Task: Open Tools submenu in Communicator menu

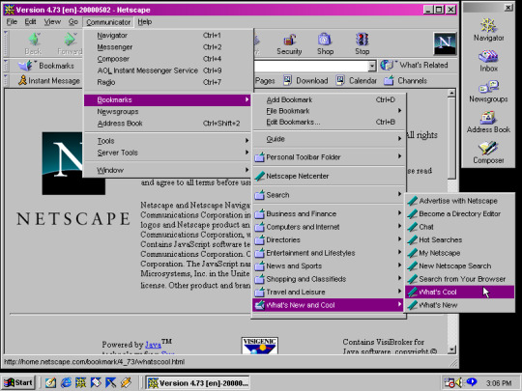Action: (168, 141)
